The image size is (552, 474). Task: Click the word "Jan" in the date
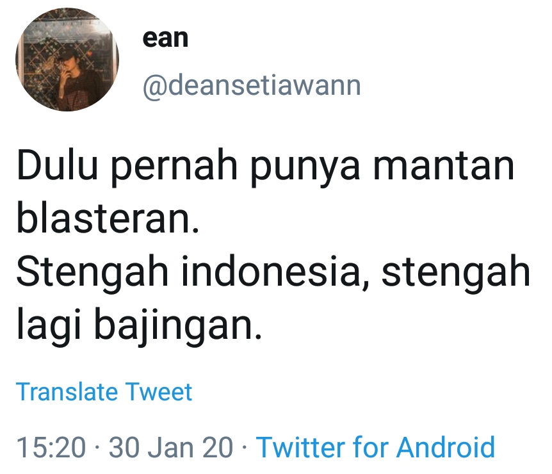[170, 447]
